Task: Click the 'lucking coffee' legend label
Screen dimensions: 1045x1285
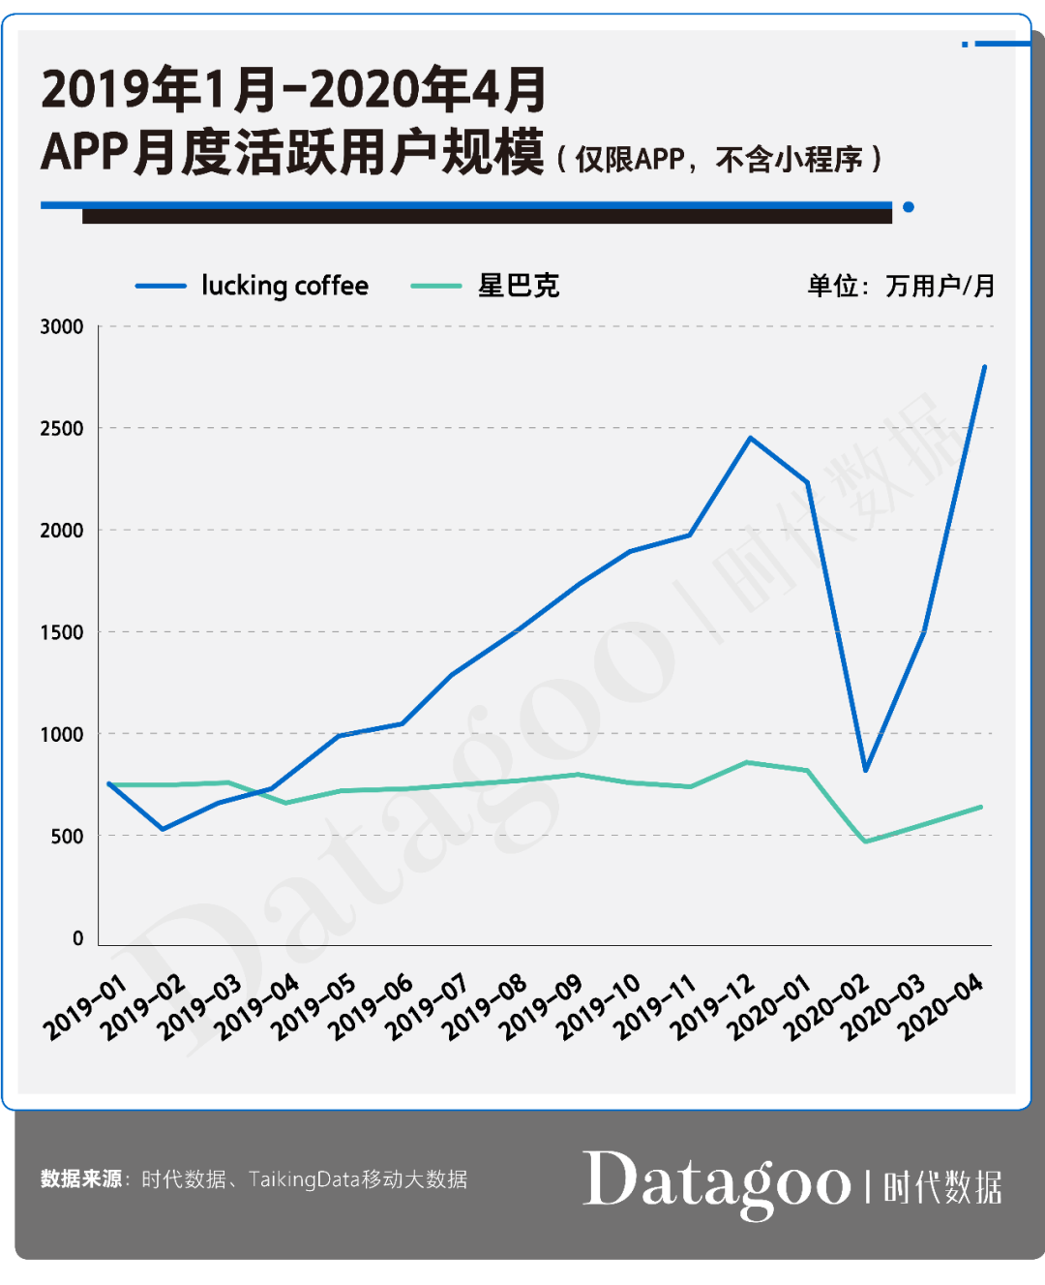Action: tap(284, 286)
